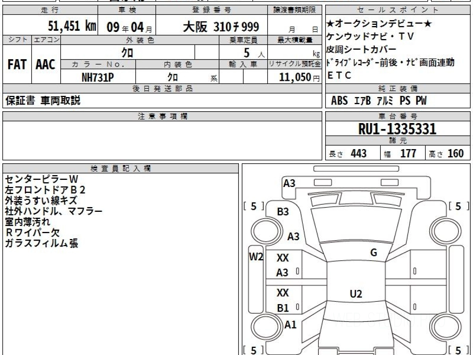Image resolution: width=473 pixels, height=355 pixels.
Task: Select the センターピラーW inspector note
Action: click(x=41, y=179)
